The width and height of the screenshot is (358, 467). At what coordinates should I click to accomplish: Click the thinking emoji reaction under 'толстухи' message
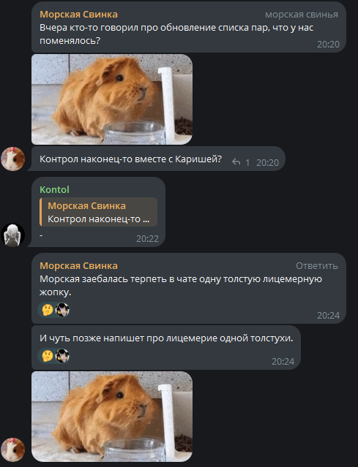click(48, 356)
